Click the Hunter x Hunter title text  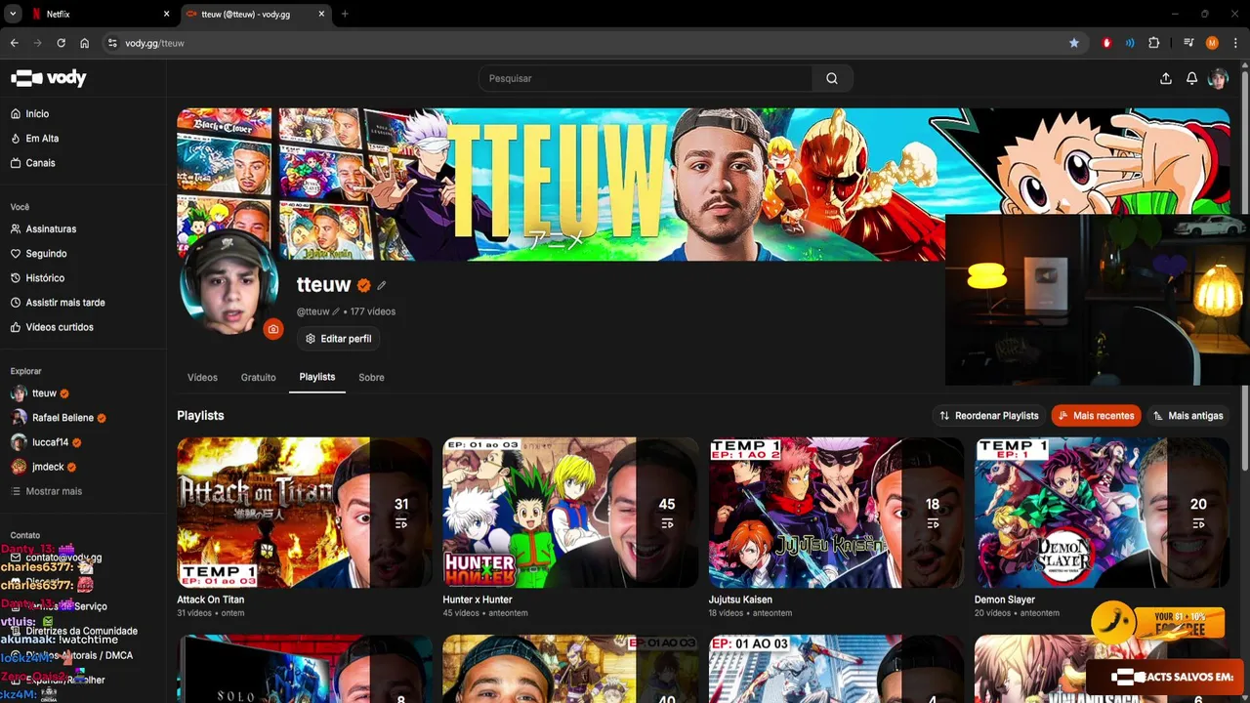478,600
